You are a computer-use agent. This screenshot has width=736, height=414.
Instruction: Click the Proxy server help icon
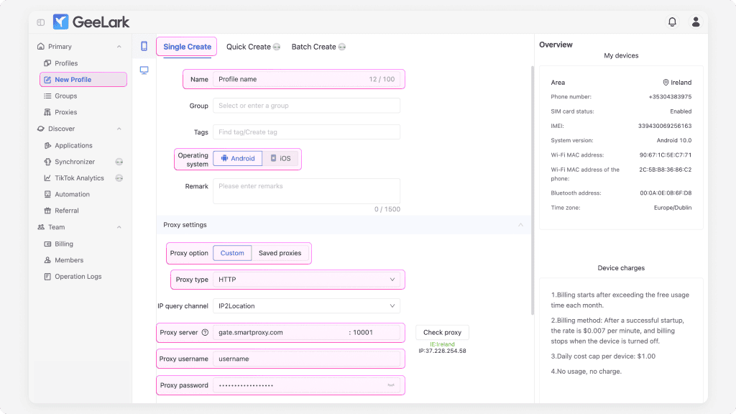tap(205, 333)
